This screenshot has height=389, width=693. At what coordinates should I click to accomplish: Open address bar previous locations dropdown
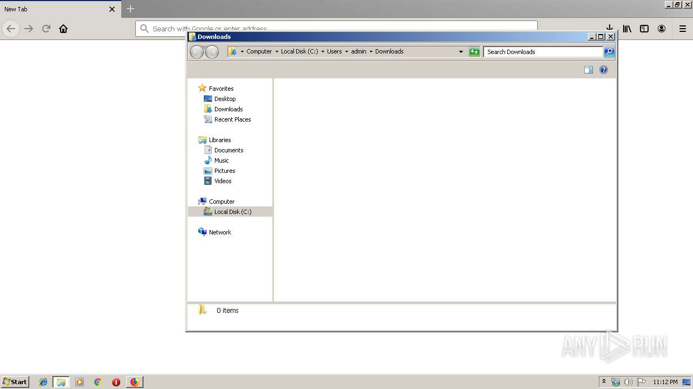[x=461, y=52]
